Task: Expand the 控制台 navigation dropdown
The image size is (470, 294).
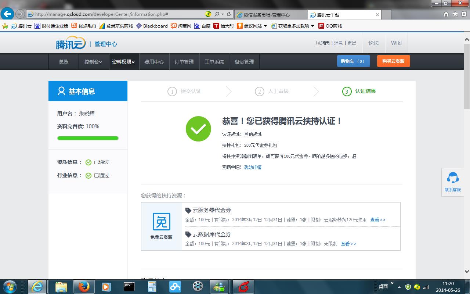Action: 93,62
